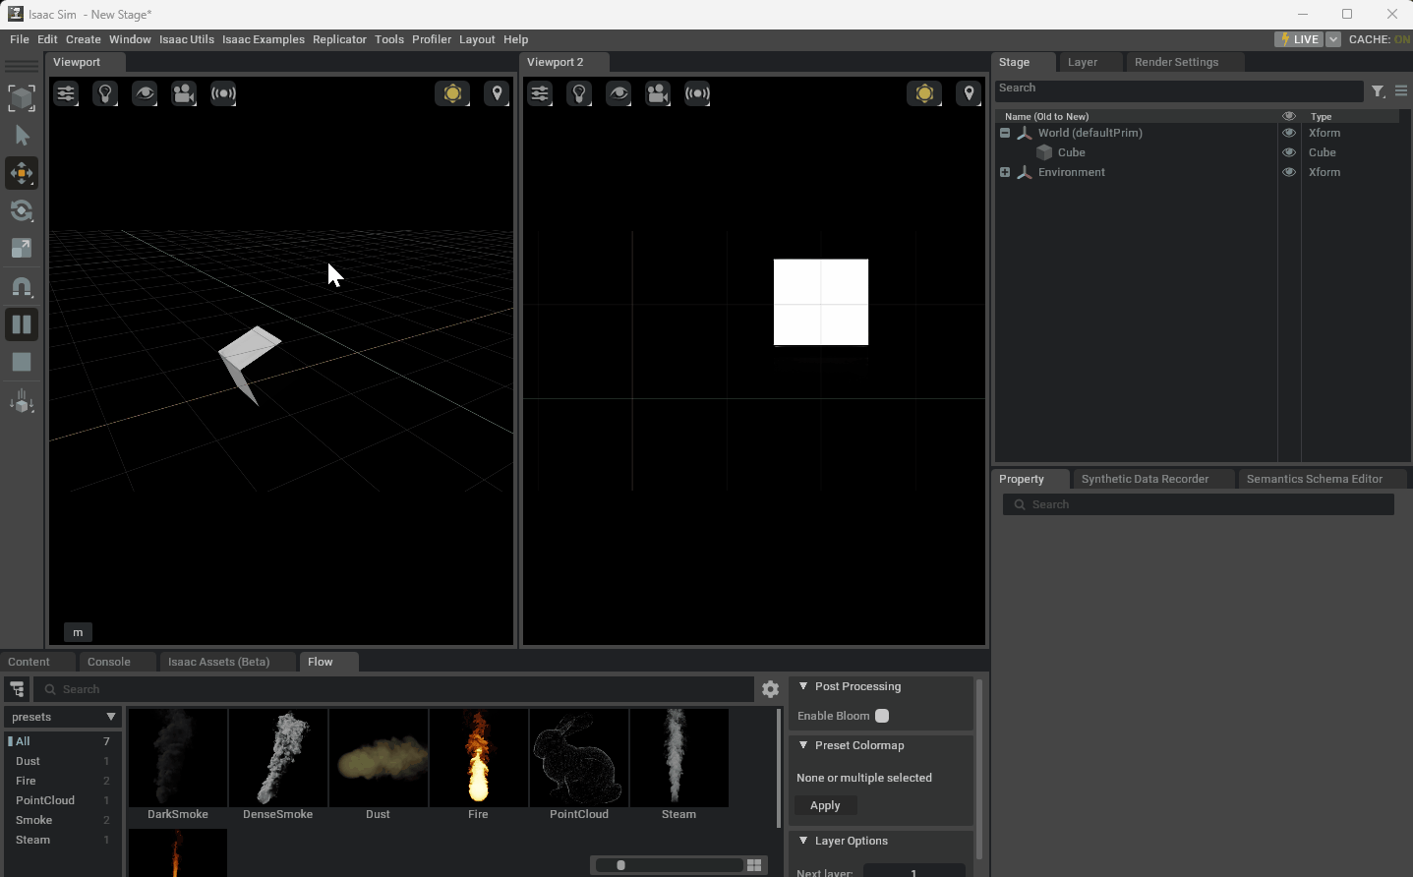The width and height of the screenshot is (1413, 877).
Task: Enable the Bloom checkbox
Action: (882, 716)
